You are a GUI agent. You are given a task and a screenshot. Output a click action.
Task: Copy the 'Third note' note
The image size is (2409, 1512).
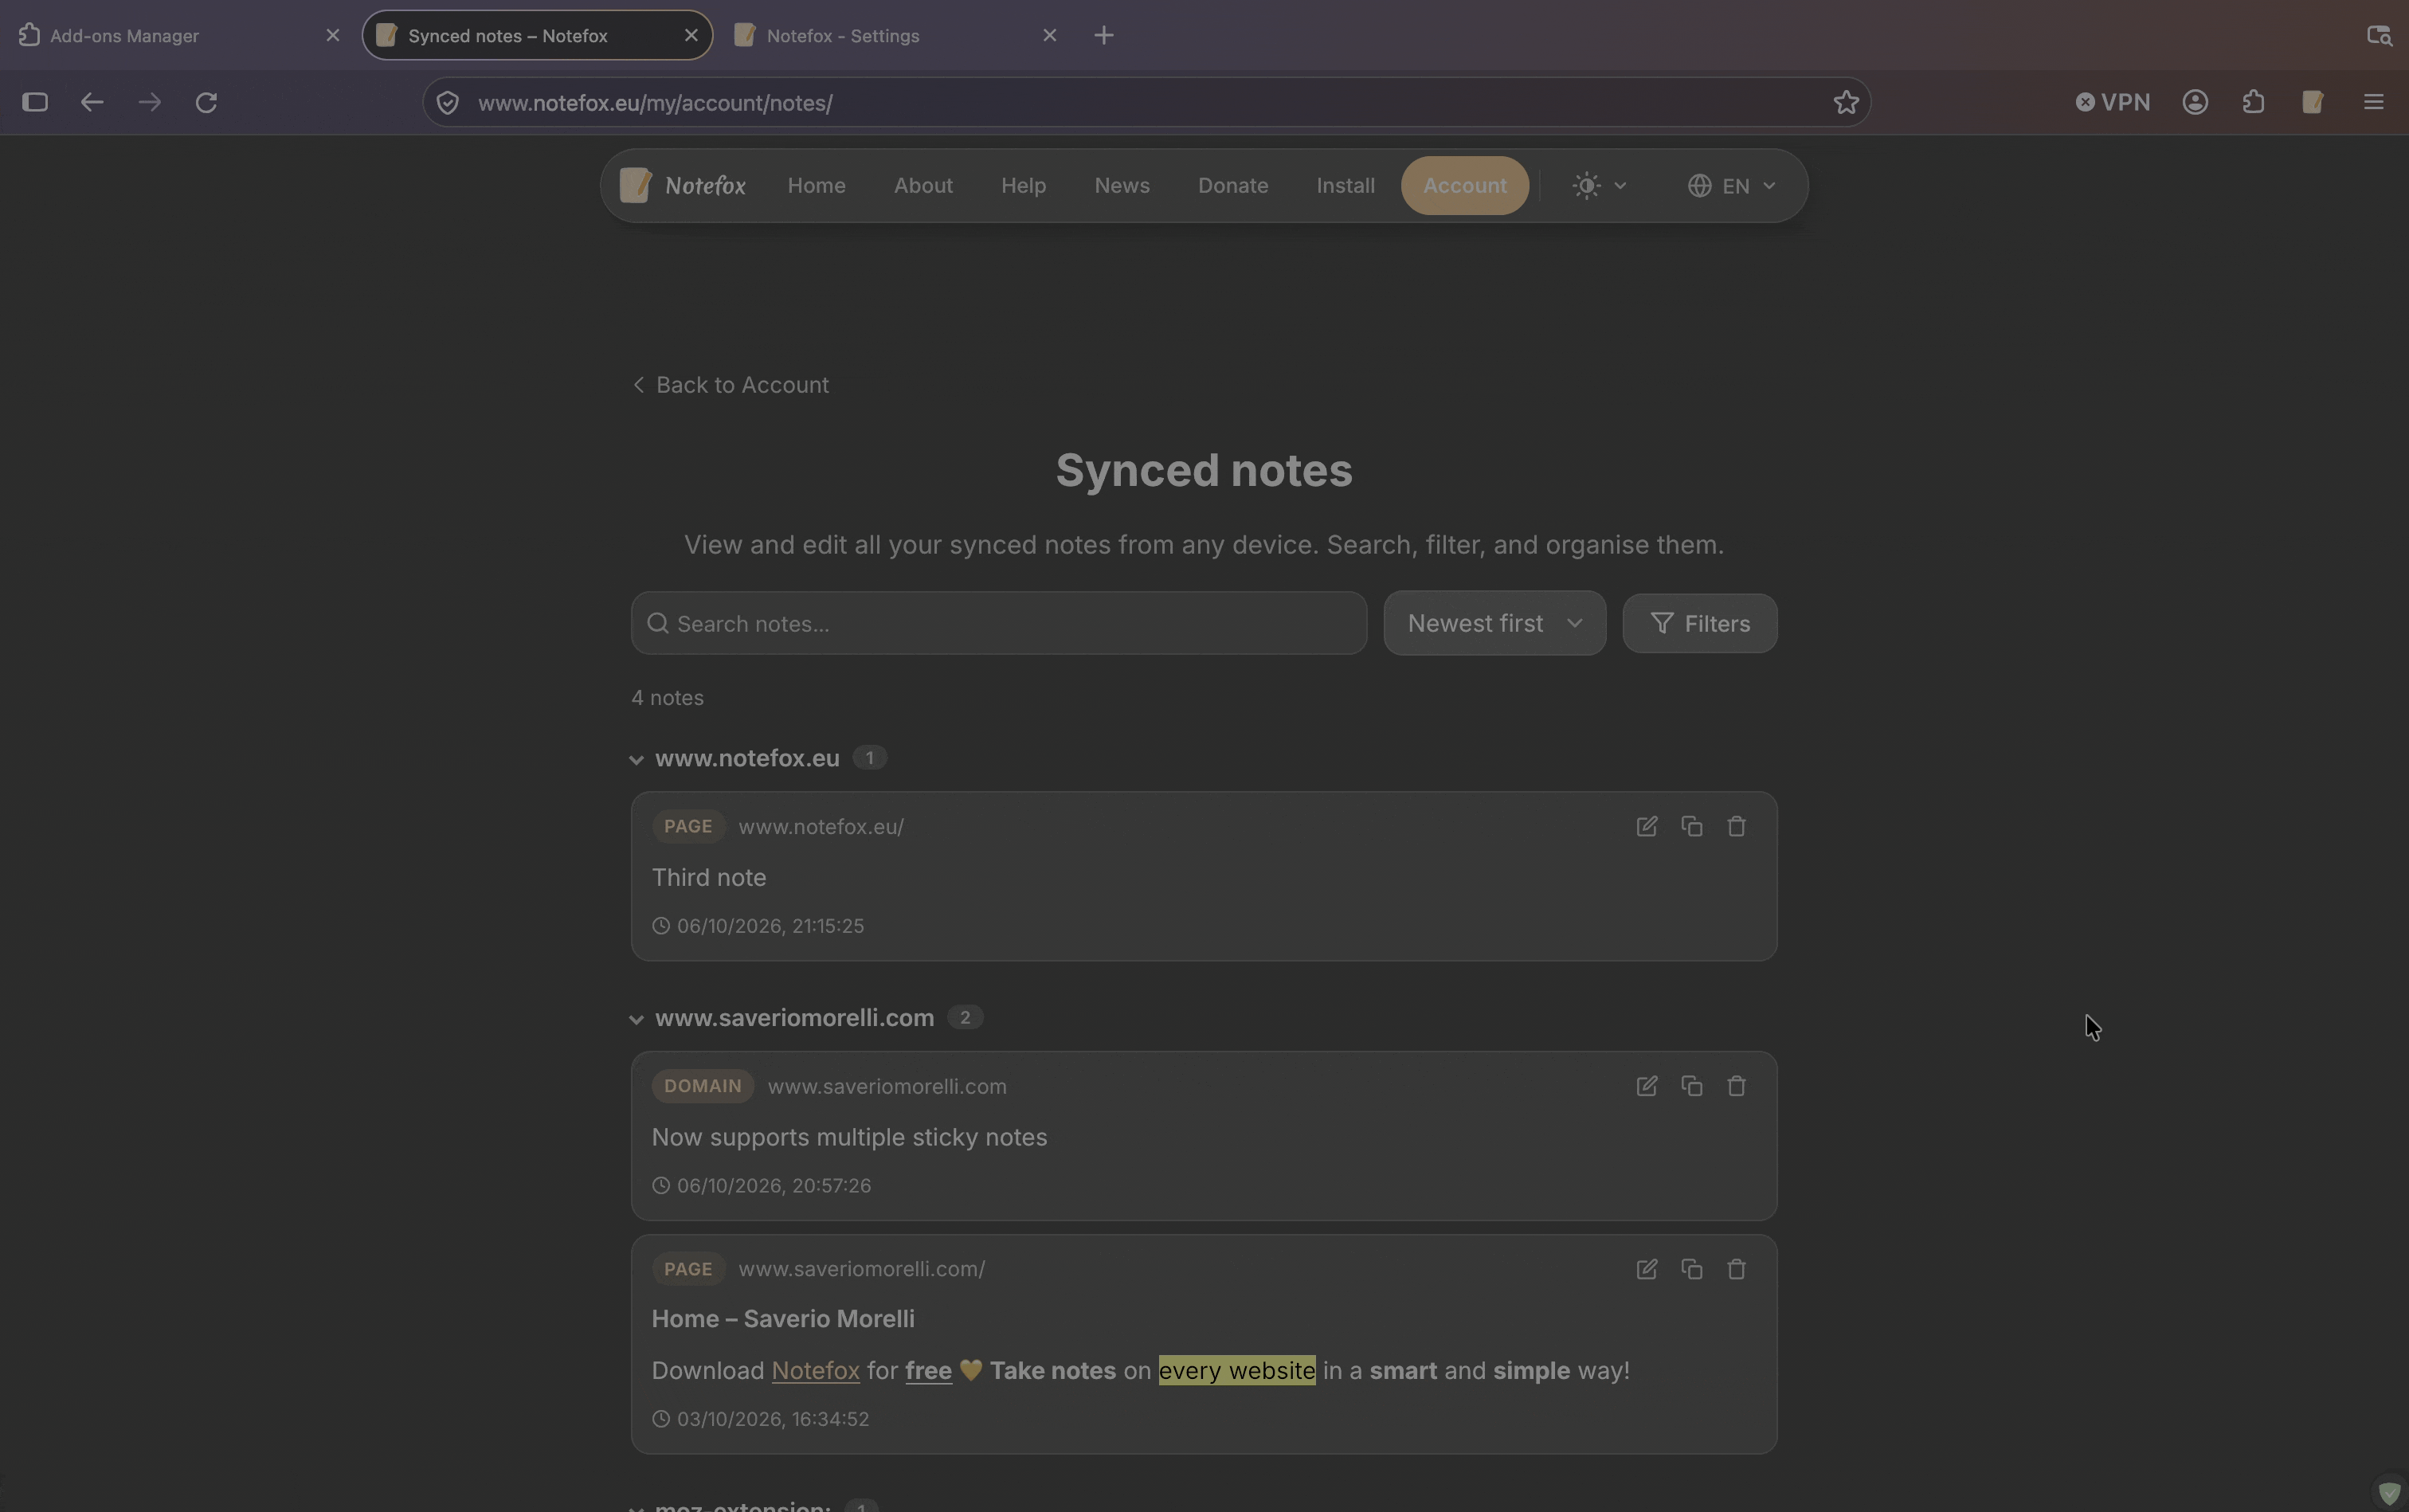pyautogui.click(x=1691, y=826)
